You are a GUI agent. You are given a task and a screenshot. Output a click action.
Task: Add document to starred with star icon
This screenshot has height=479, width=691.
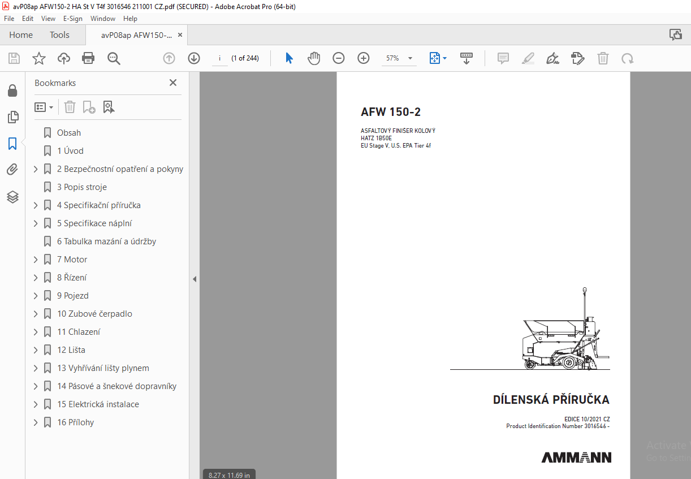click(39, 58)
